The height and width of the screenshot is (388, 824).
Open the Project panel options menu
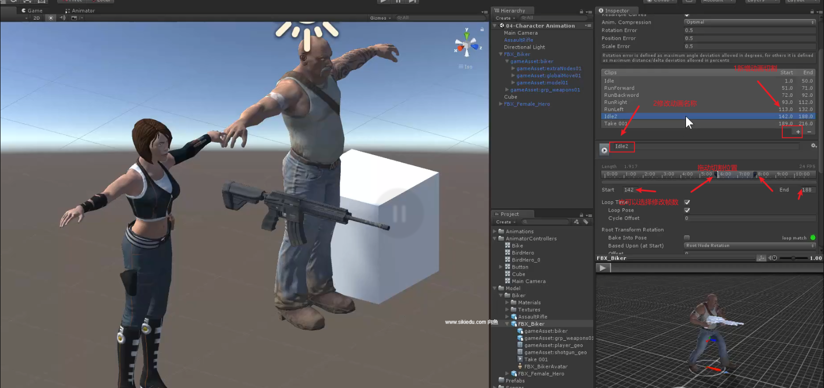[589, 215]
